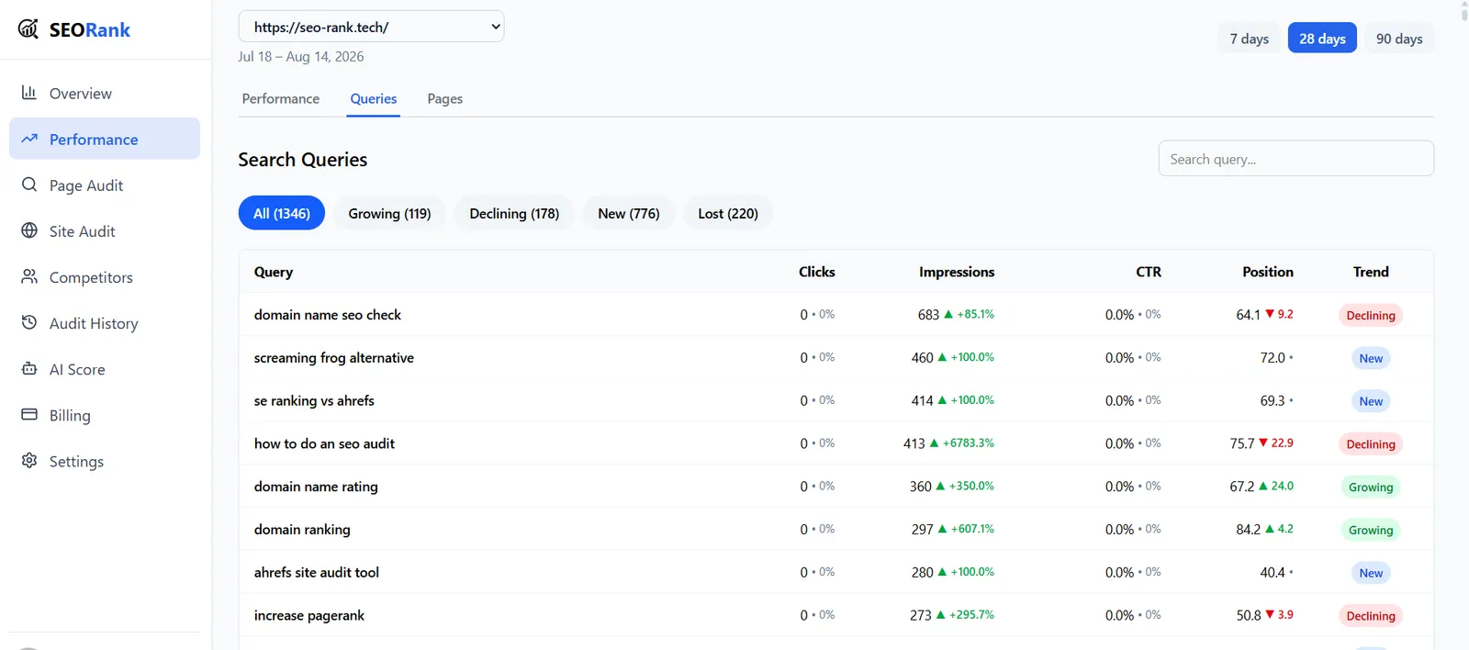Viewport: 1469px width, 650px height.
Task: Click the 40.4 position value
Action: pyautogui.click(x=1273, y=572)
